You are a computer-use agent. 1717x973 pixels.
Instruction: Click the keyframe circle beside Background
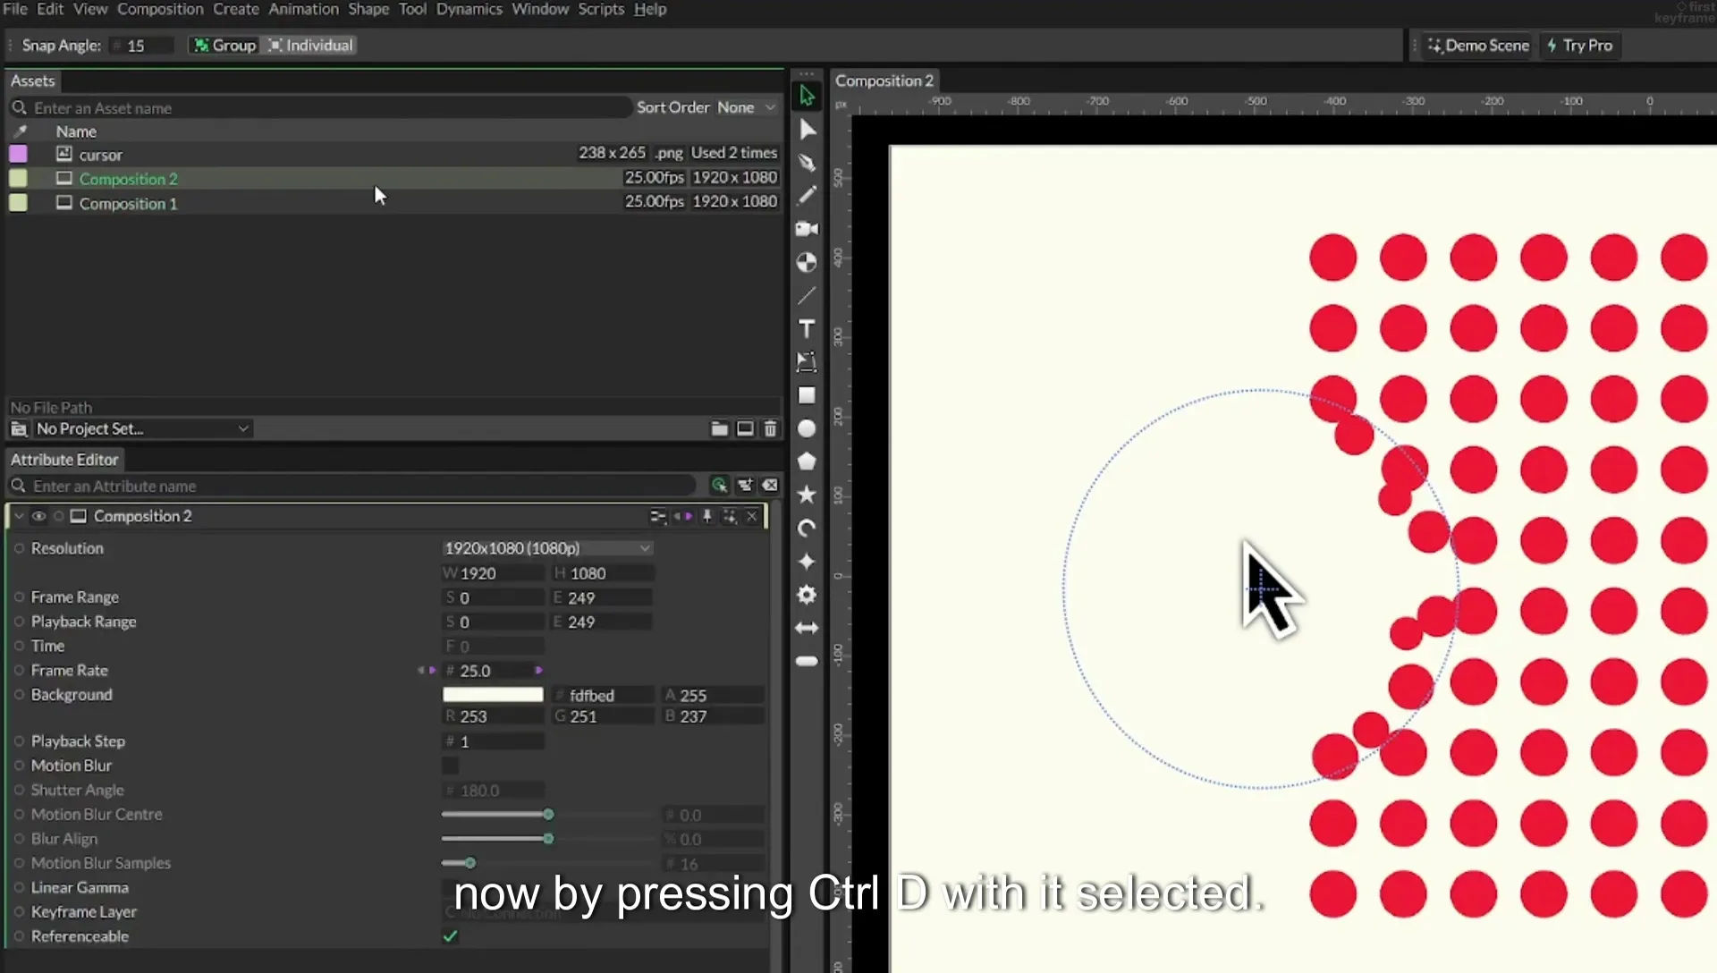(19, 695)
